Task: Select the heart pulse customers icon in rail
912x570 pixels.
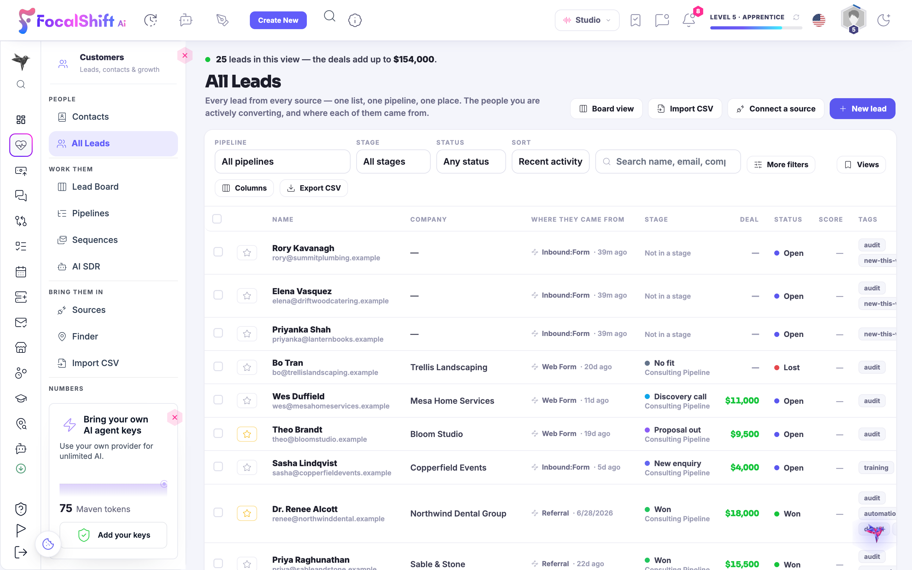Action: pos(21,145)
